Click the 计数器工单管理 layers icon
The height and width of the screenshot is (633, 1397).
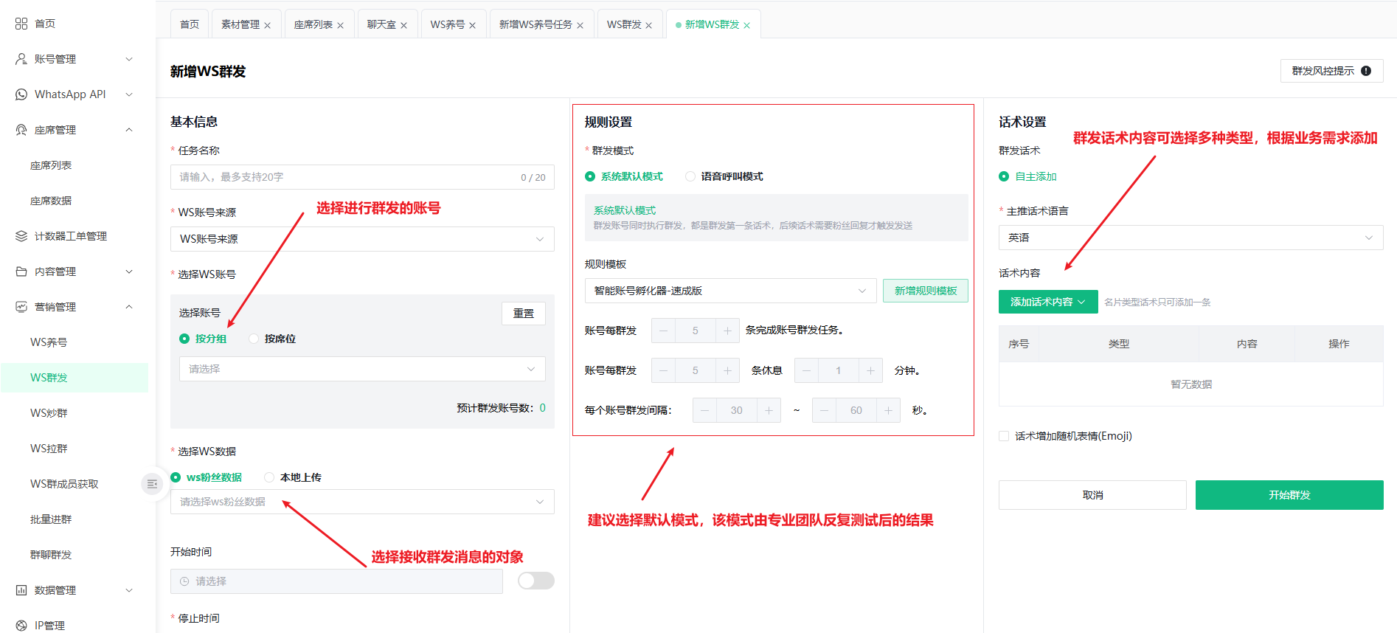21,236
